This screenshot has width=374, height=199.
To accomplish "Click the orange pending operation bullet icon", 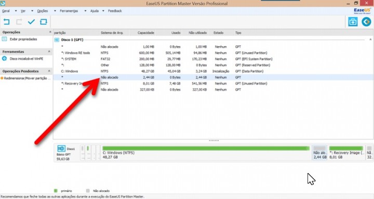I will (2, 78).
